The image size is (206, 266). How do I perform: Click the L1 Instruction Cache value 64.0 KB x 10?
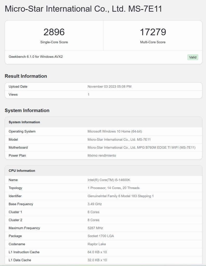pos(97,252)
